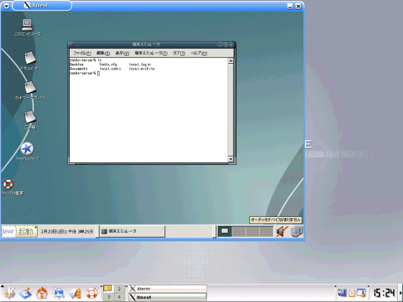Open the タブ(T) menu in terminal
Viewport: 403px width, 302px height.
click(179, 53)
